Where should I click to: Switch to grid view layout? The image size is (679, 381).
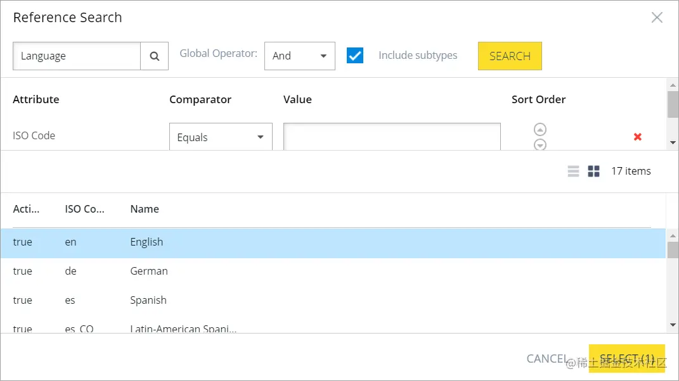coord(593,171)
